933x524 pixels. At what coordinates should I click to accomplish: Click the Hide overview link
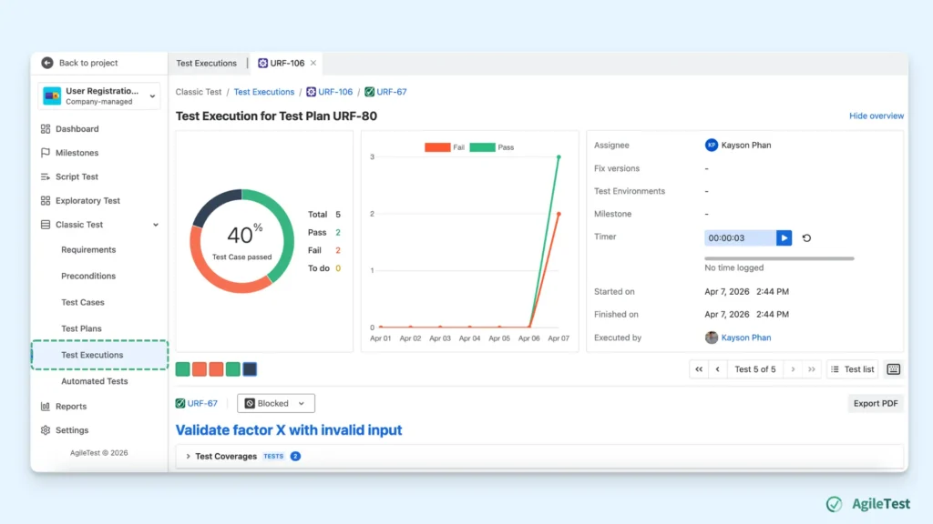(x=876, y=116)
